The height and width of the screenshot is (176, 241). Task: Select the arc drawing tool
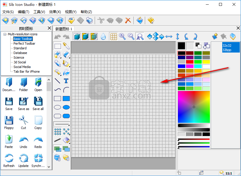pos(66,90)
